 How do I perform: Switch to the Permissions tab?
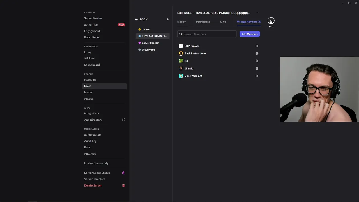203,22
